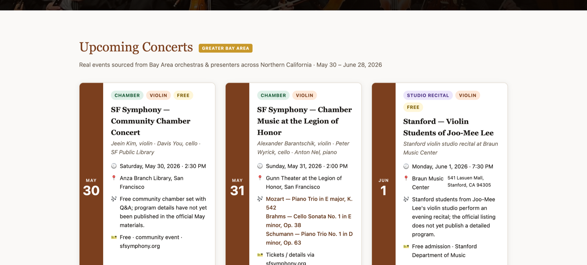Image resolution: width=587 pixels, height=265 pixels.
Task: Click the Jun 1 date strip
Action: click(384, 174)
